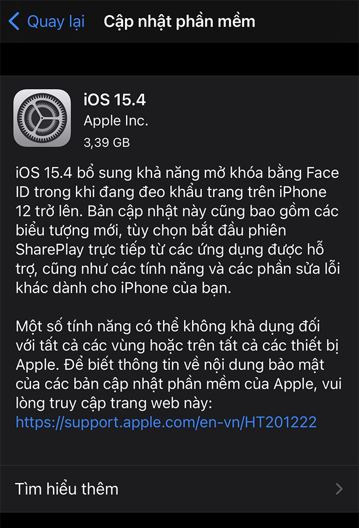Open the support.apple.com HT201222 link
This screenshot has height=528, width=359.
[166, 422]
